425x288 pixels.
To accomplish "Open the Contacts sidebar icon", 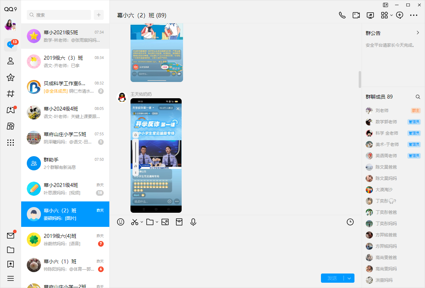I will (11, 61).
